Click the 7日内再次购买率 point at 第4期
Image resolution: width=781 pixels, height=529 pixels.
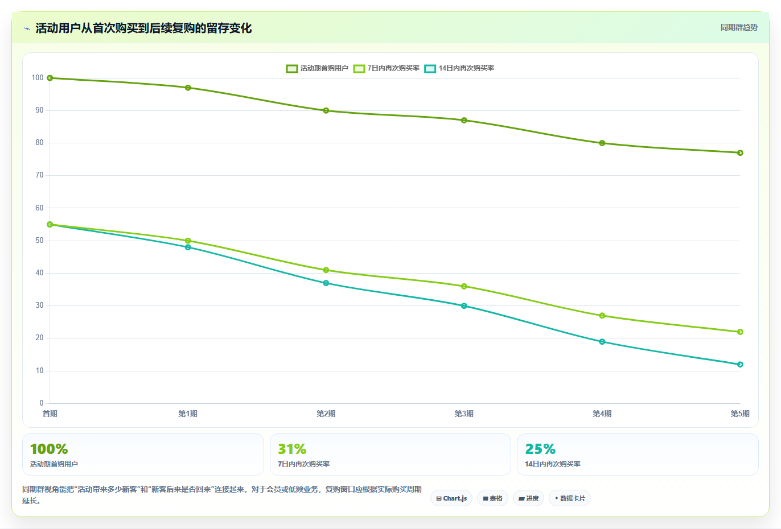pos(602,315)
